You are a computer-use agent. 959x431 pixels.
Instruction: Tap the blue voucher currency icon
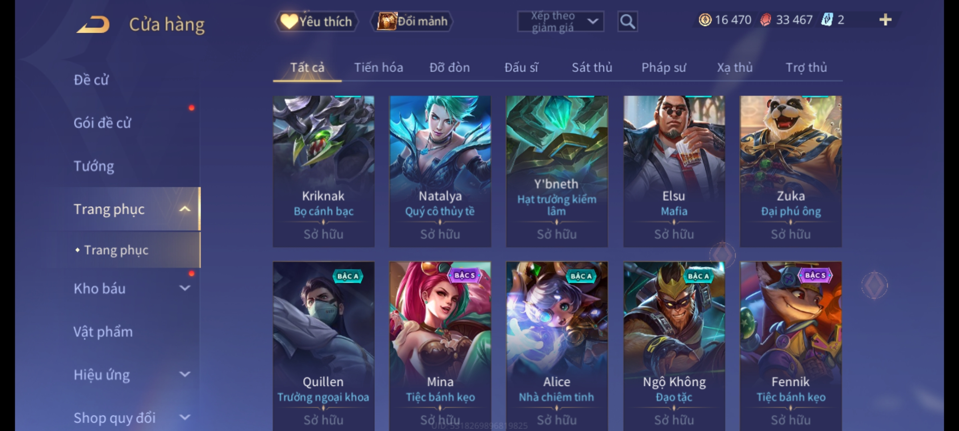coord(826,20)
